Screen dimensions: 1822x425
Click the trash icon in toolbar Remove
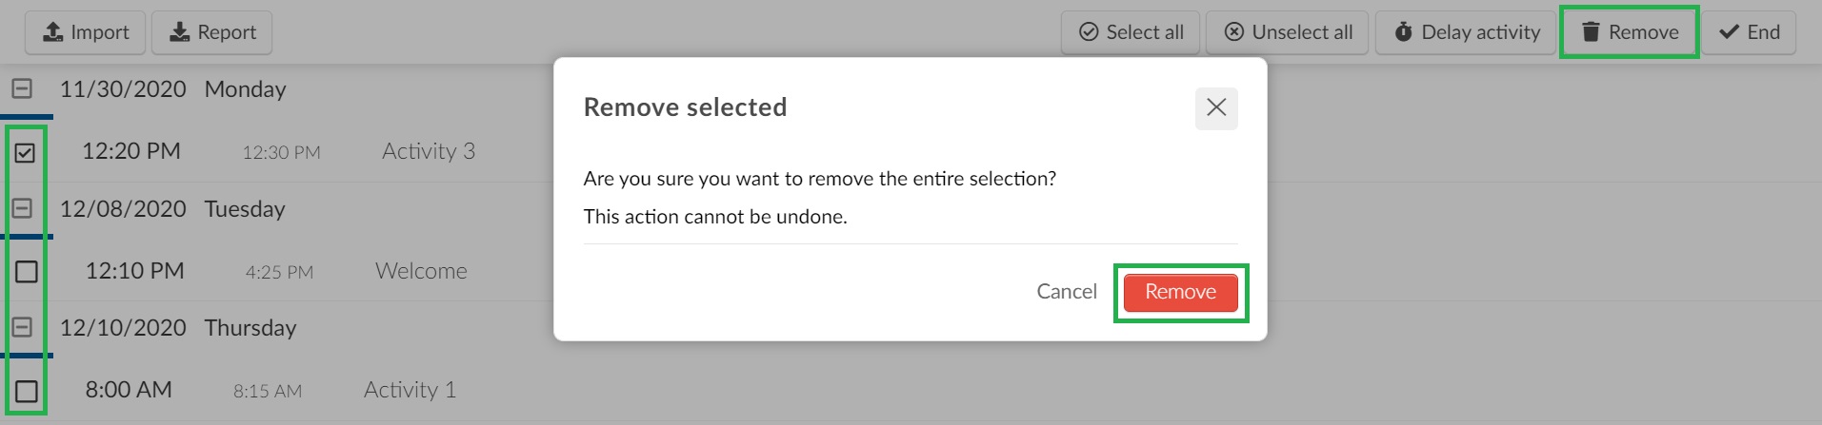[1591, 32]
